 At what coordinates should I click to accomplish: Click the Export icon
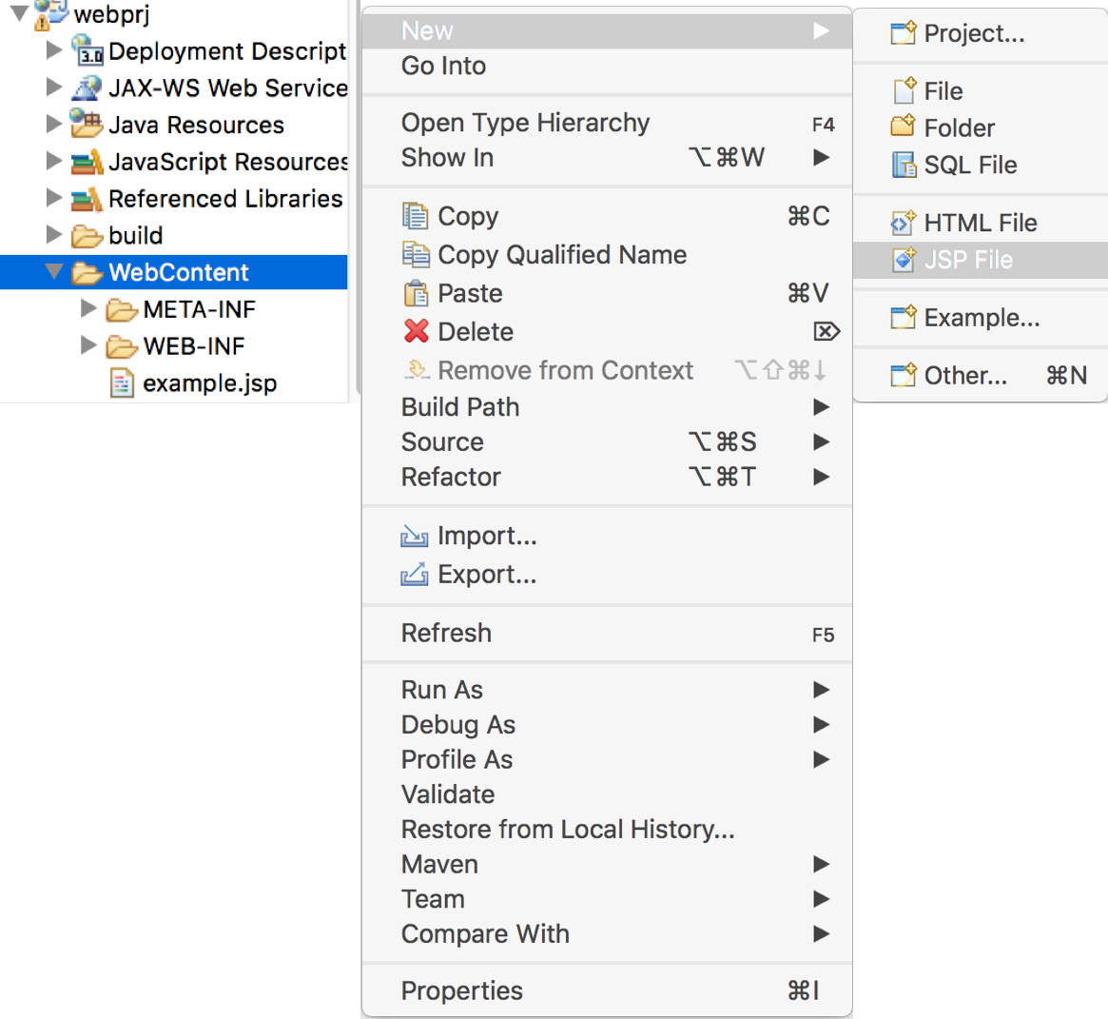(415, 574)
